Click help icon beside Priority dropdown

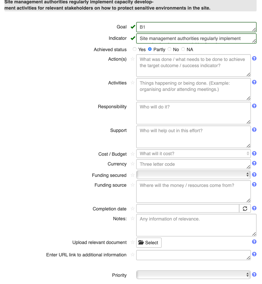254,274
